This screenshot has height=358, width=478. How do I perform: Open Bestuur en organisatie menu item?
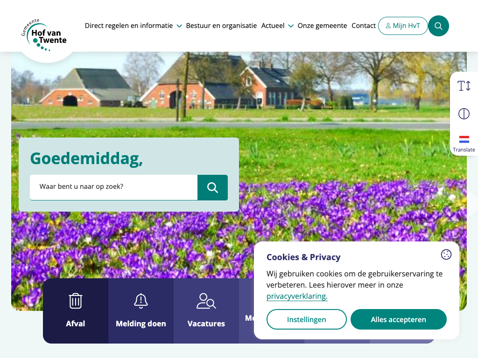[221, 26]
